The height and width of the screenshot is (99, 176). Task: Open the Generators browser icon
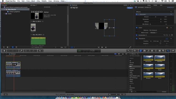(x=159, y=51)
